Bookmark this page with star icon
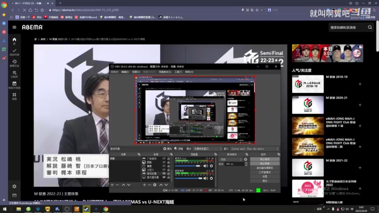Screen dimensions: 379x213 click(x=42, y=10)
